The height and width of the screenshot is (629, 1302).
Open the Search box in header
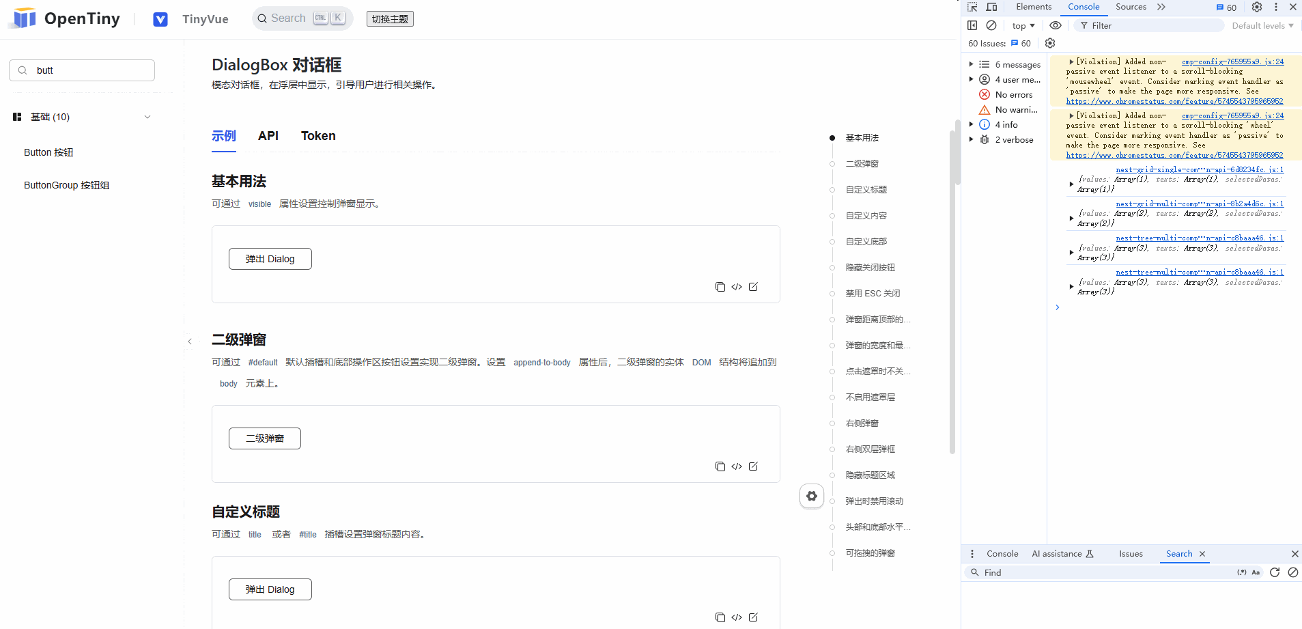[302, 18]
